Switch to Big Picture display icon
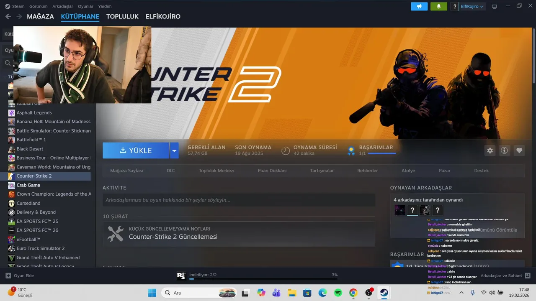This screenshot has width=536, height=301. (x=494, y=6)
